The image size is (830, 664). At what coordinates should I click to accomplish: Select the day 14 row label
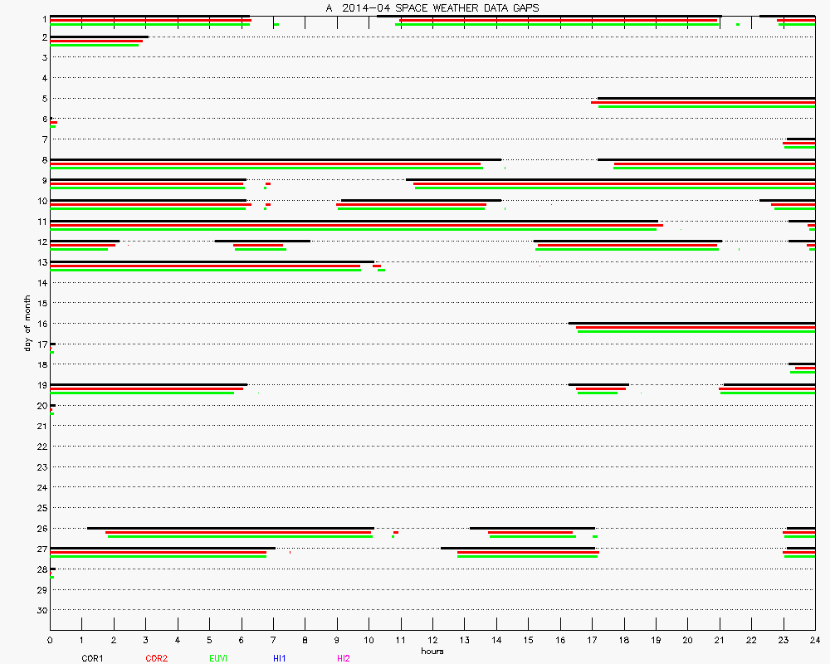pyautogui.click(x=41, y=283)
